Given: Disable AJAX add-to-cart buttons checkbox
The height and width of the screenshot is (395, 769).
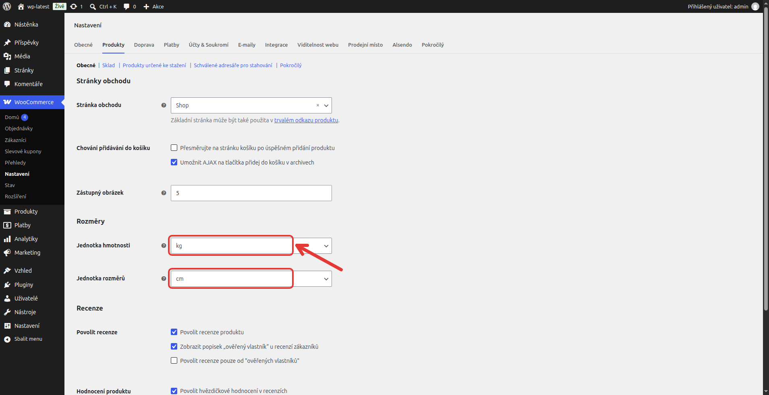Looking at the screenshot, I should 174,163.
